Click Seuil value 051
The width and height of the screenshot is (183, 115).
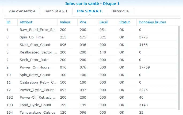pyautogui.click(x=103, y=30)
